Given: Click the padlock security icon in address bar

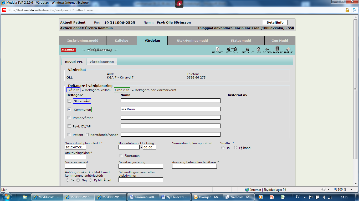Looking at the screenshot, I should 347,10.
